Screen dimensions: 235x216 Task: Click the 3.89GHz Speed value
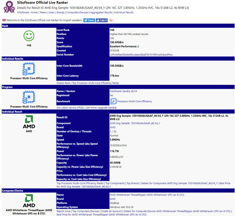tap(115, 140)
